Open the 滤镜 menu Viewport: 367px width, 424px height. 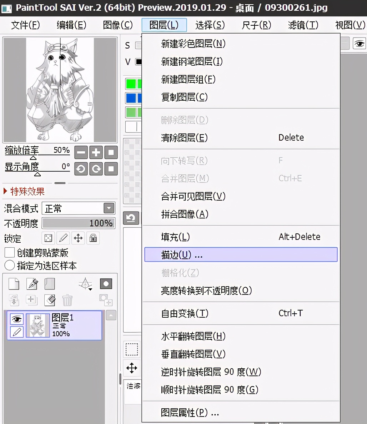click(302, 25)
